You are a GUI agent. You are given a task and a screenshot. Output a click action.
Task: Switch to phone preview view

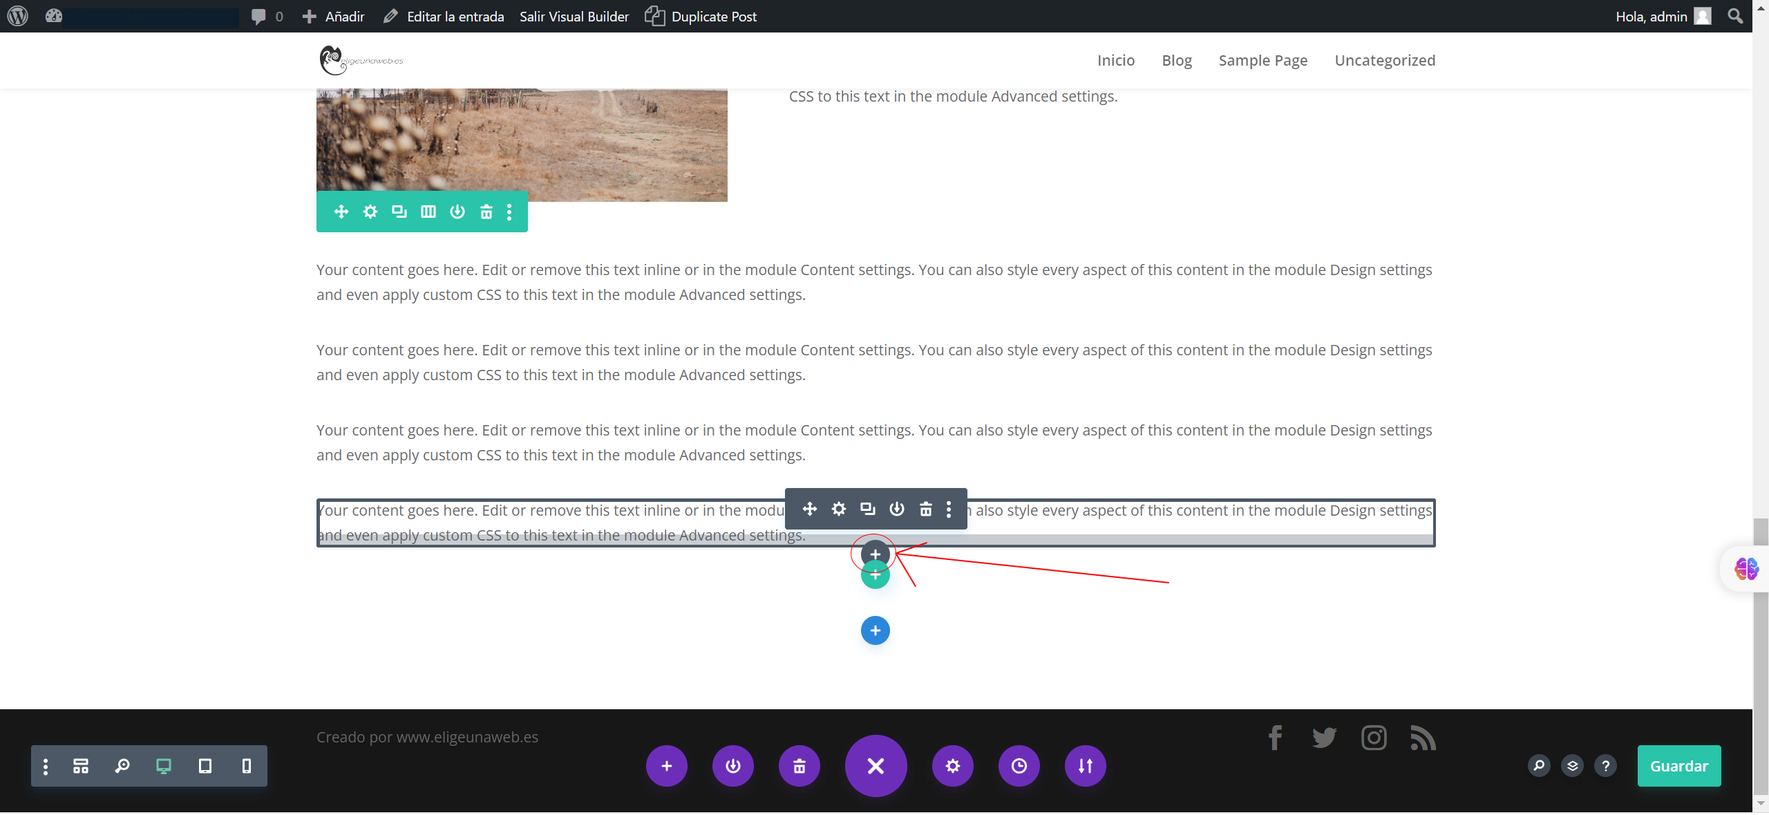click(247, 766)
